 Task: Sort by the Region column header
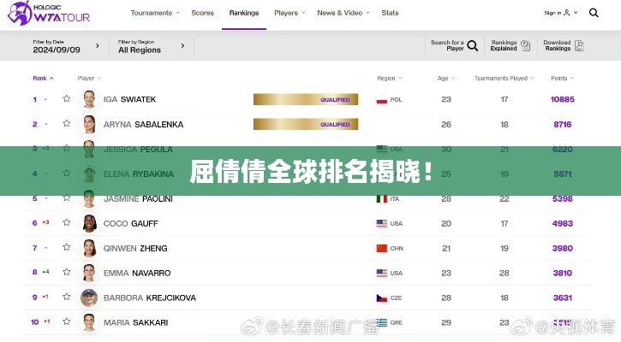[390, 79]
